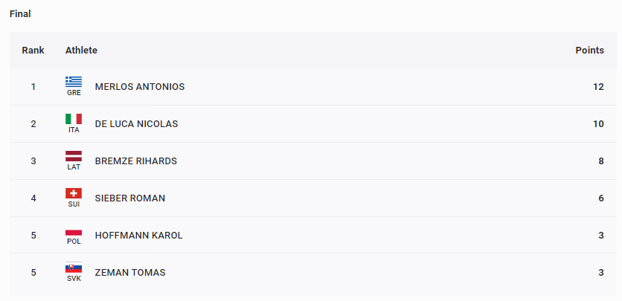Open athlete MERLOS ANTONIOS
This screenshot has width=622, height=301.
click(140, 87)
